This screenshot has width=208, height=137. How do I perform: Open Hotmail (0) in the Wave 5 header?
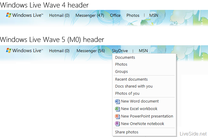tap(59, 51)
